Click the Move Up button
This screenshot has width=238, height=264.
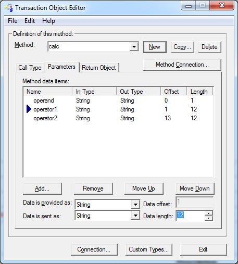144,188
